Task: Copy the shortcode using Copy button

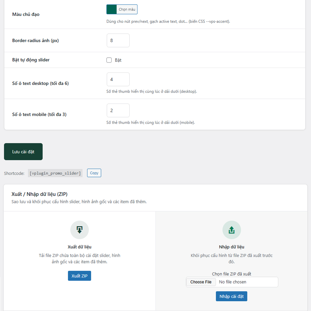Action: (x=94, y=173)
